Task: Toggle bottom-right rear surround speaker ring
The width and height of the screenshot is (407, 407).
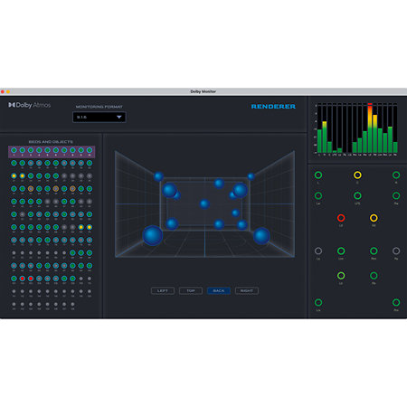Action: 396,302
